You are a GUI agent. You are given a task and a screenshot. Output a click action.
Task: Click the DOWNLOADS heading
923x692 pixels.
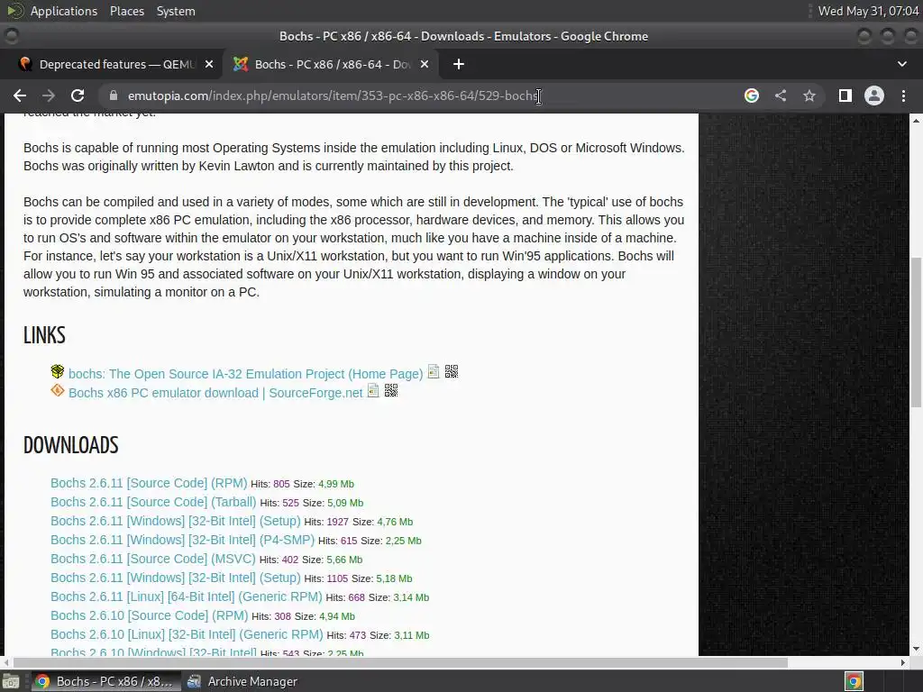point(71,445)
